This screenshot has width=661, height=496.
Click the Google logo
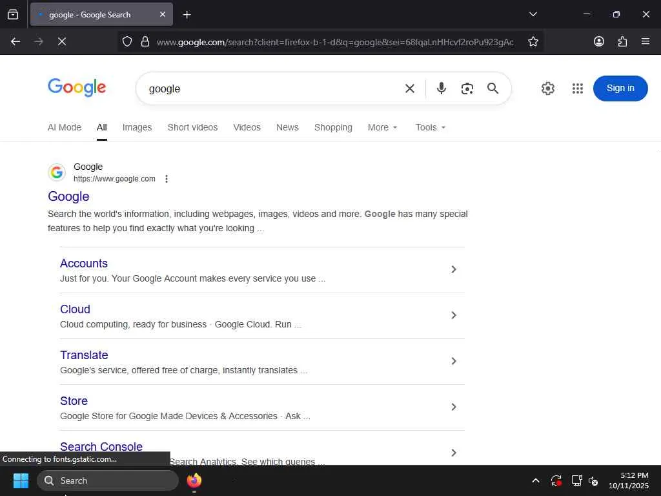pos(77,88)
